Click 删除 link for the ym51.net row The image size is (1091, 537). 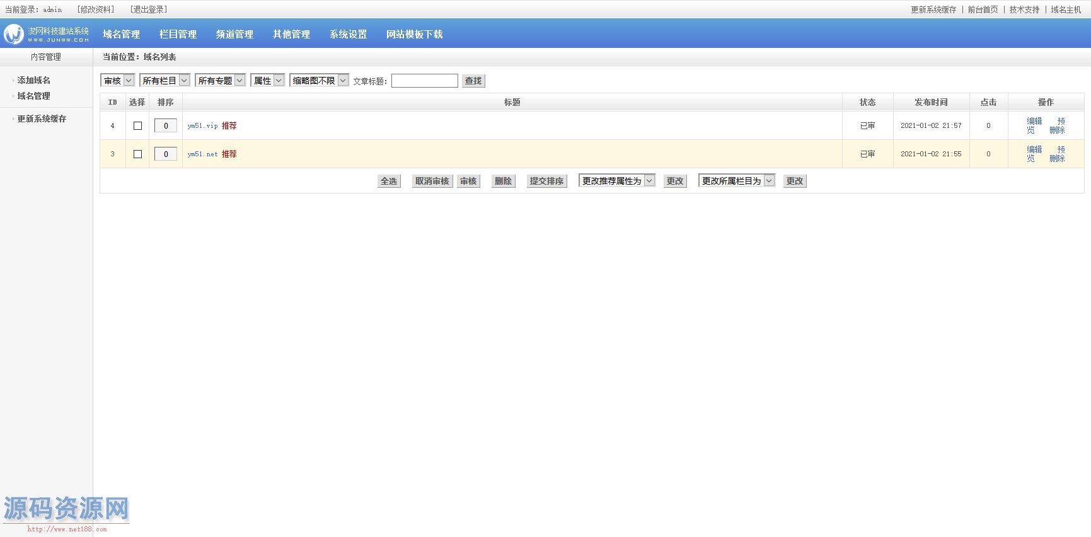tap(1057, 158)
